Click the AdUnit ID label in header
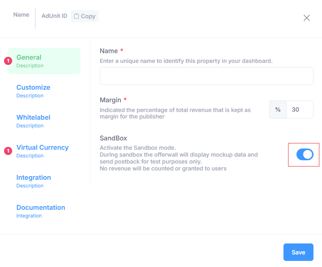 [54, 16]
